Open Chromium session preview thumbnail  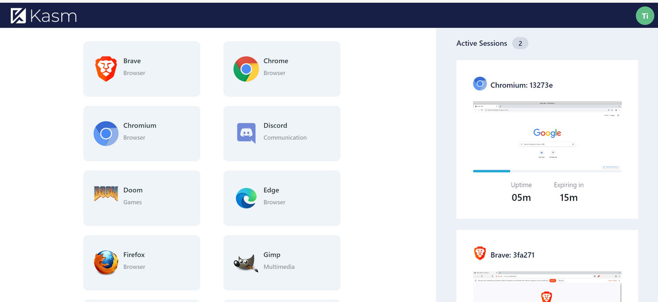click(x=547, y=135)
